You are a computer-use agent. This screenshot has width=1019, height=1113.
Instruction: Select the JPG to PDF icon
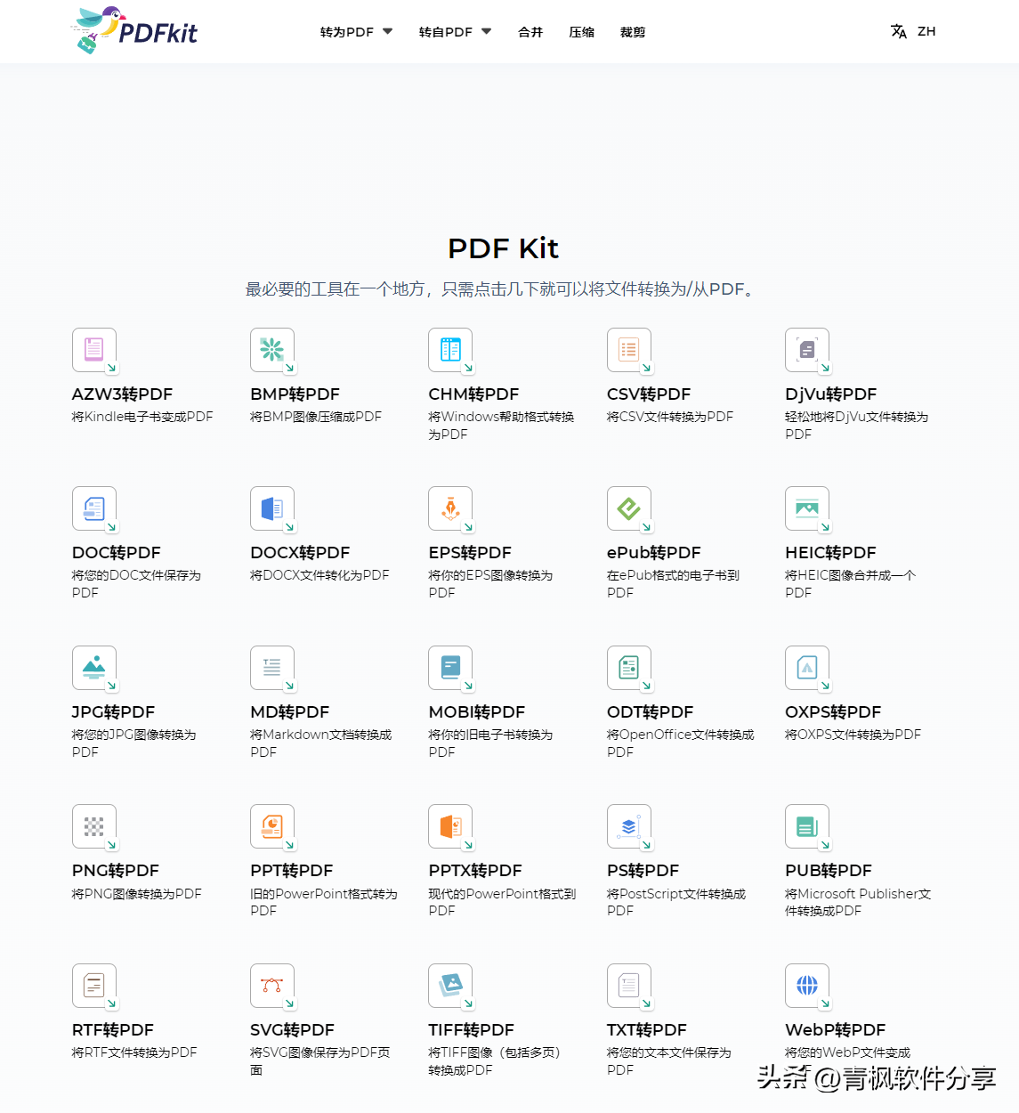(94, 668)
